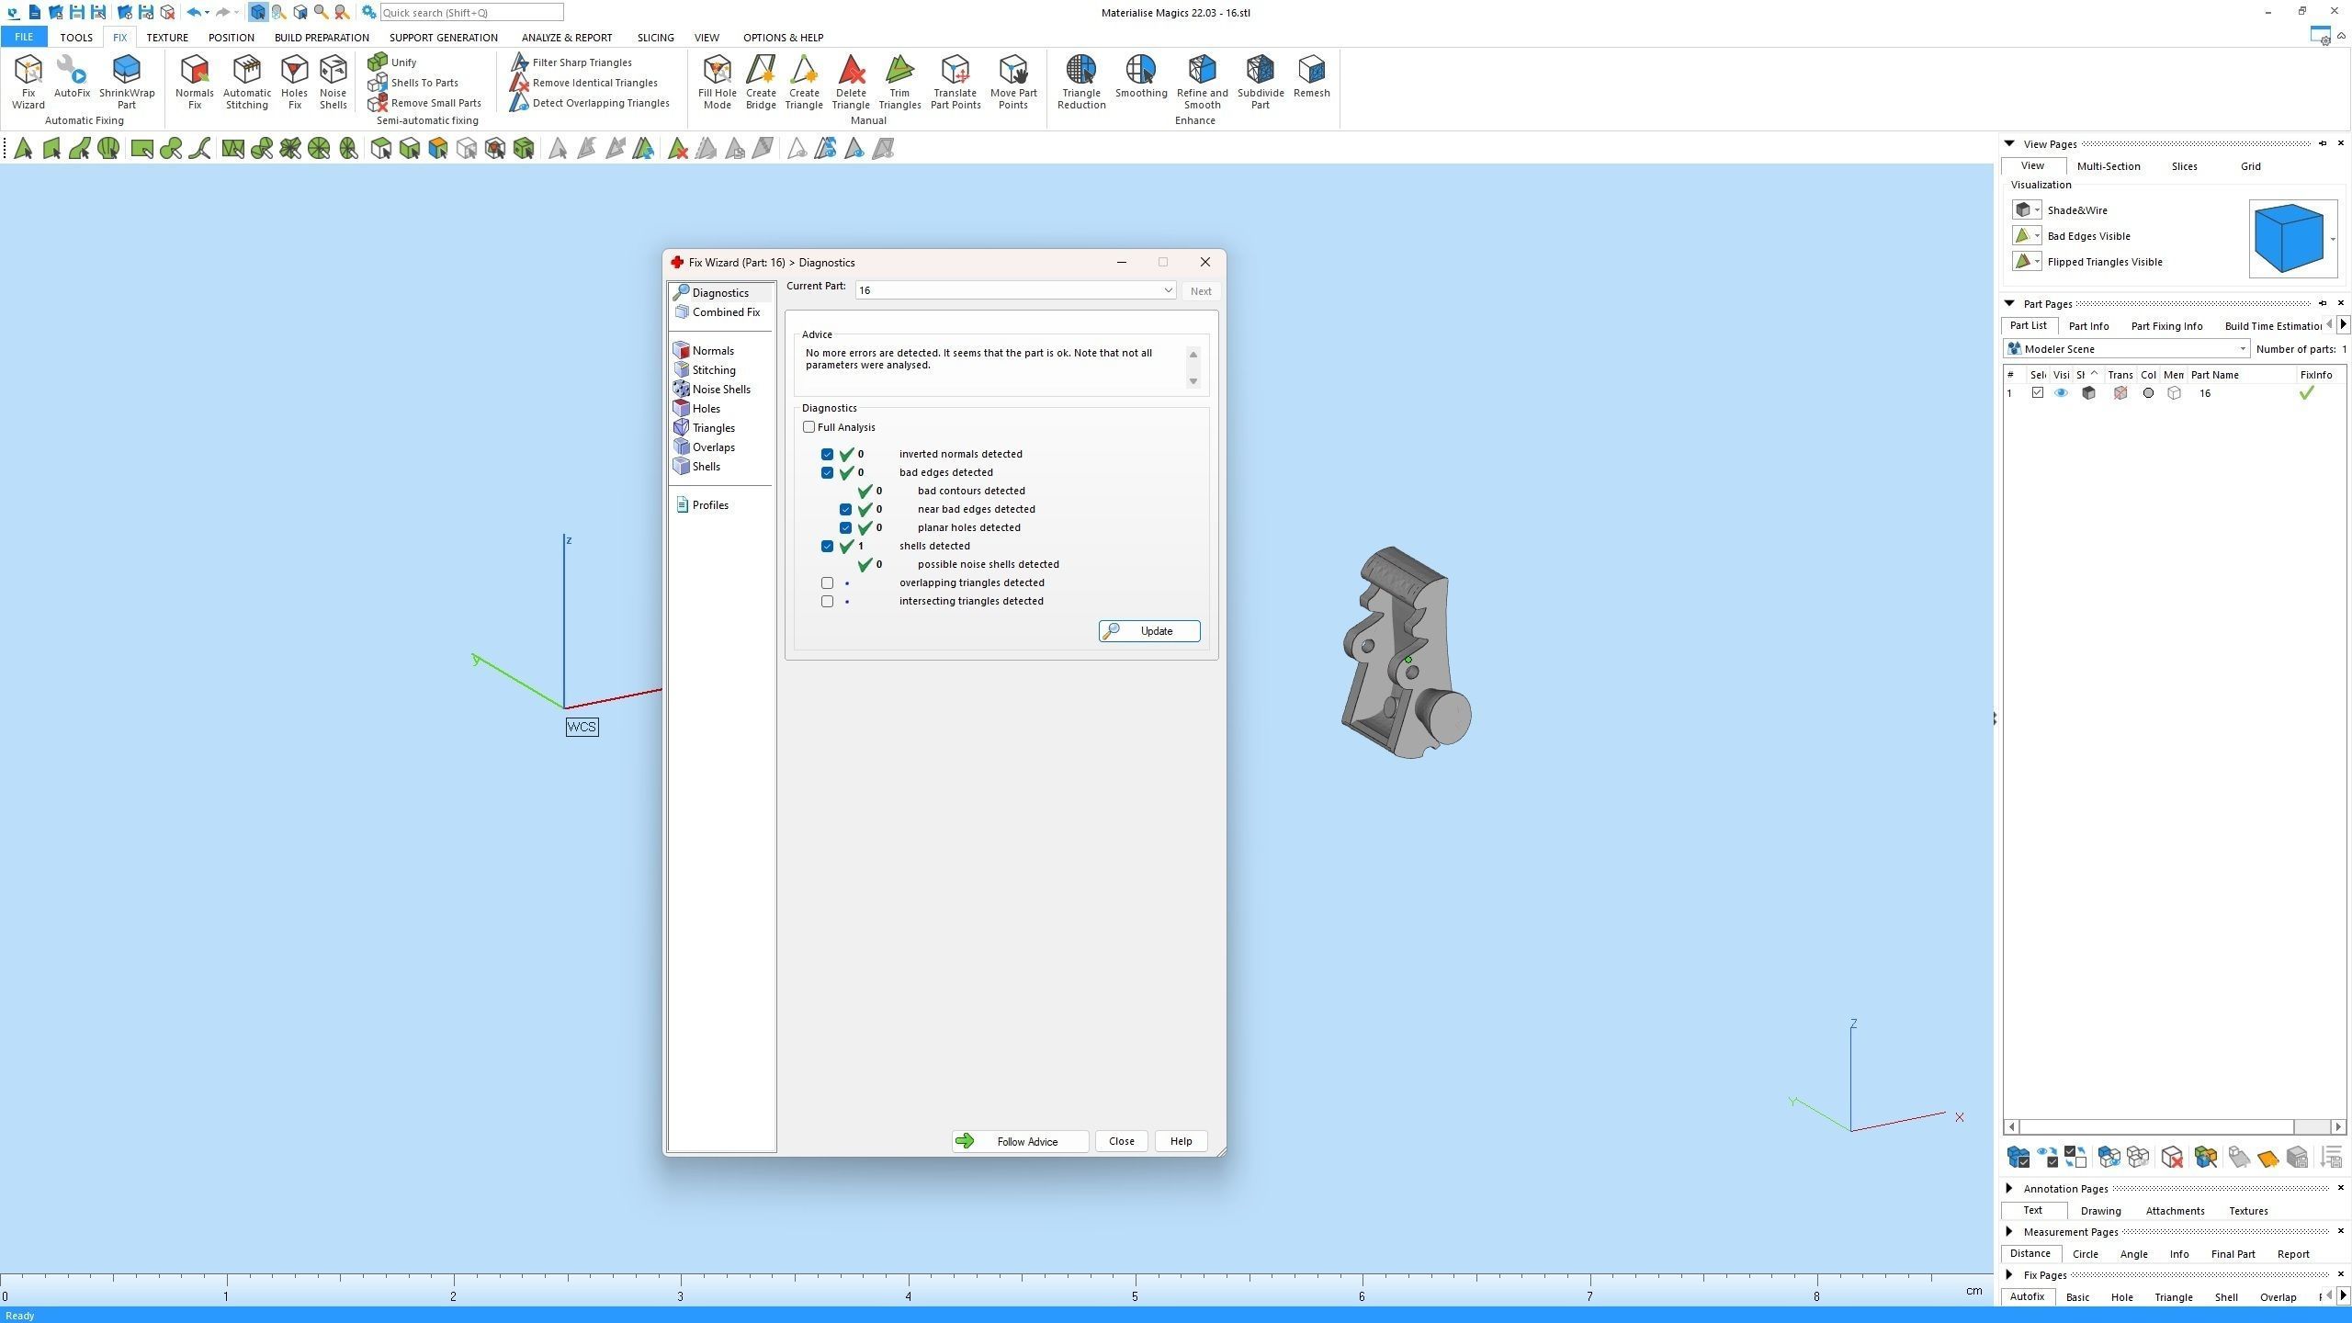Screen dimensions: 2352x1323
Task: Open the Current Part dropdown
Action: (1167, 290)
